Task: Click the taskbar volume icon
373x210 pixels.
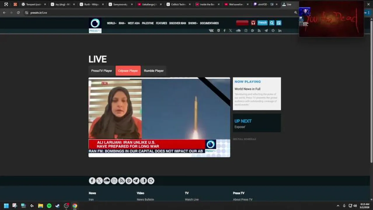Action: point(355,206)
